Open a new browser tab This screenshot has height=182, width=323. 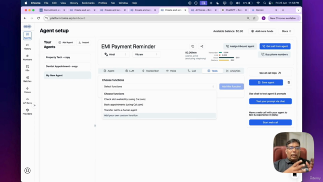pyautogui.click(x=283, y=10)
